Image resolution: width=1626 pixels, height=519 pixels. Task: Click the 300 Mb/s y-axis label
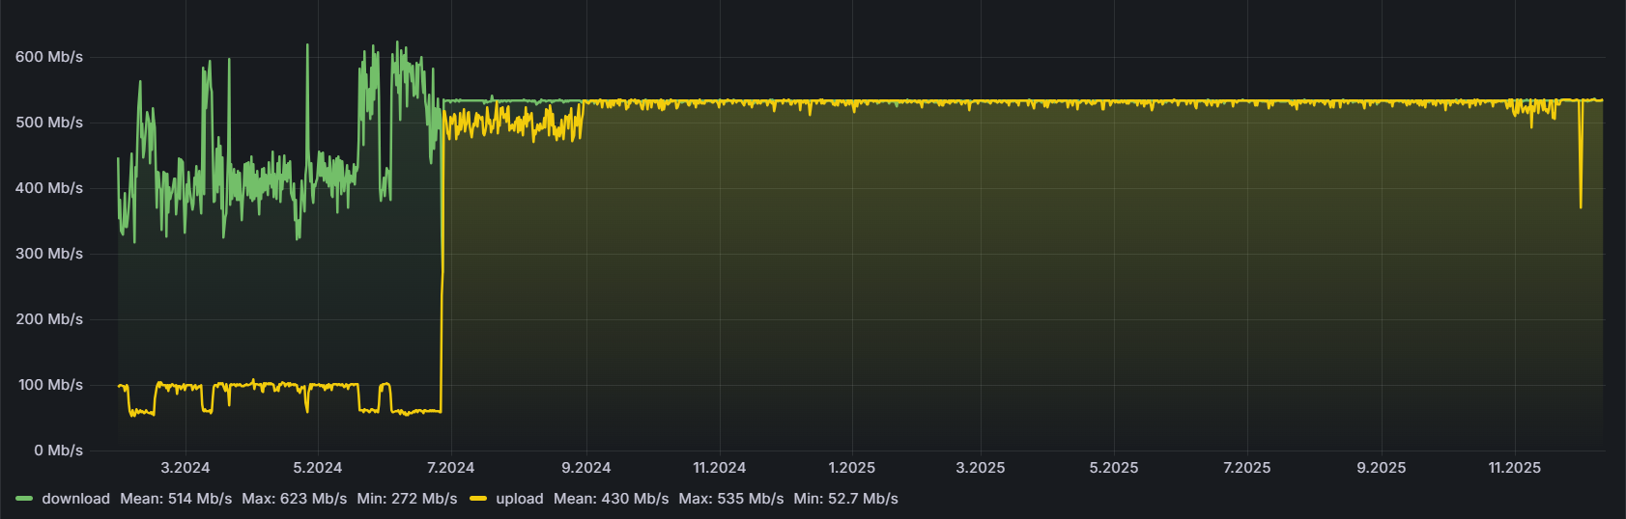(49, 254)
